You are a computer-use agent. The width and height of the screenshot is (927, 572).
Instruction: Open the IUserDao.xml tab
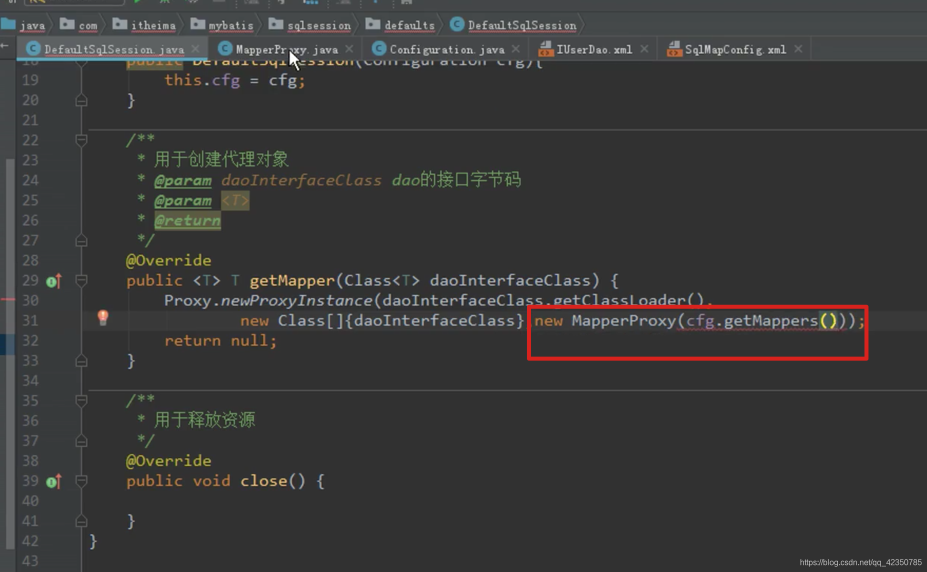pos(594,49)
